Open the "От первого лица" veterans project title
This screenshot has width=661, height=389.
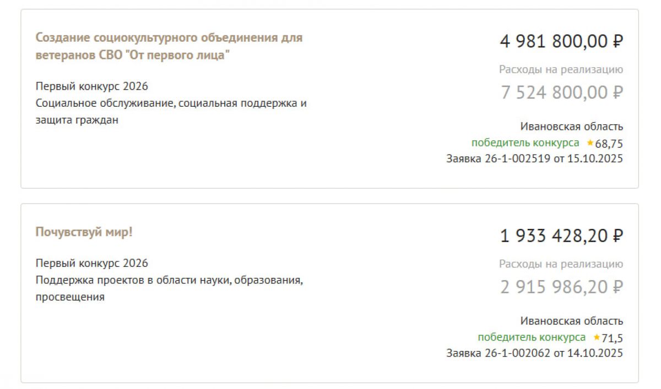(x=169, y=47)
